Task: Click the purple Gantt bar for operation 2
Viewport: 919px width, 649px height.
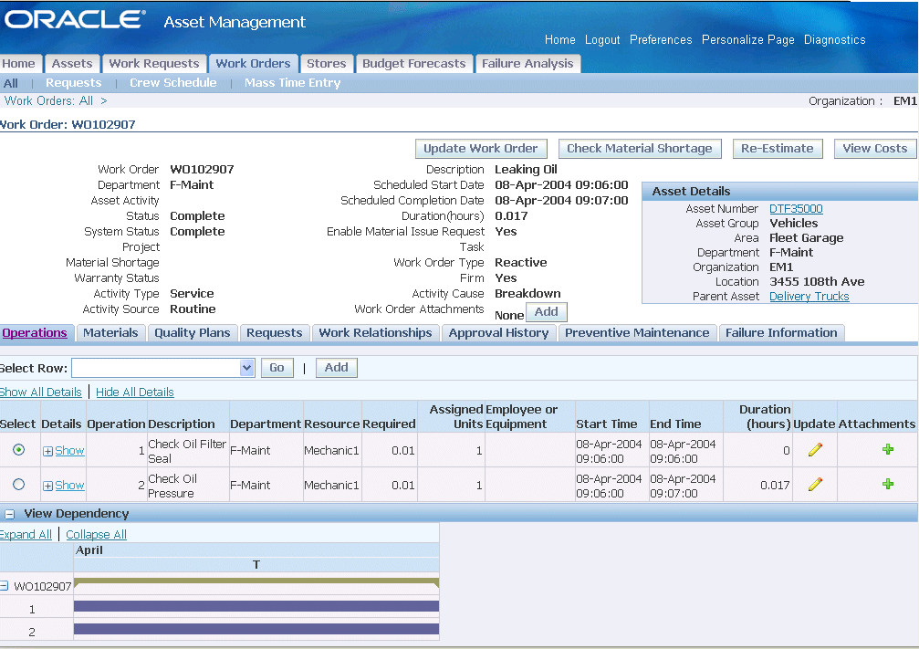Action: tap(256, 629)
